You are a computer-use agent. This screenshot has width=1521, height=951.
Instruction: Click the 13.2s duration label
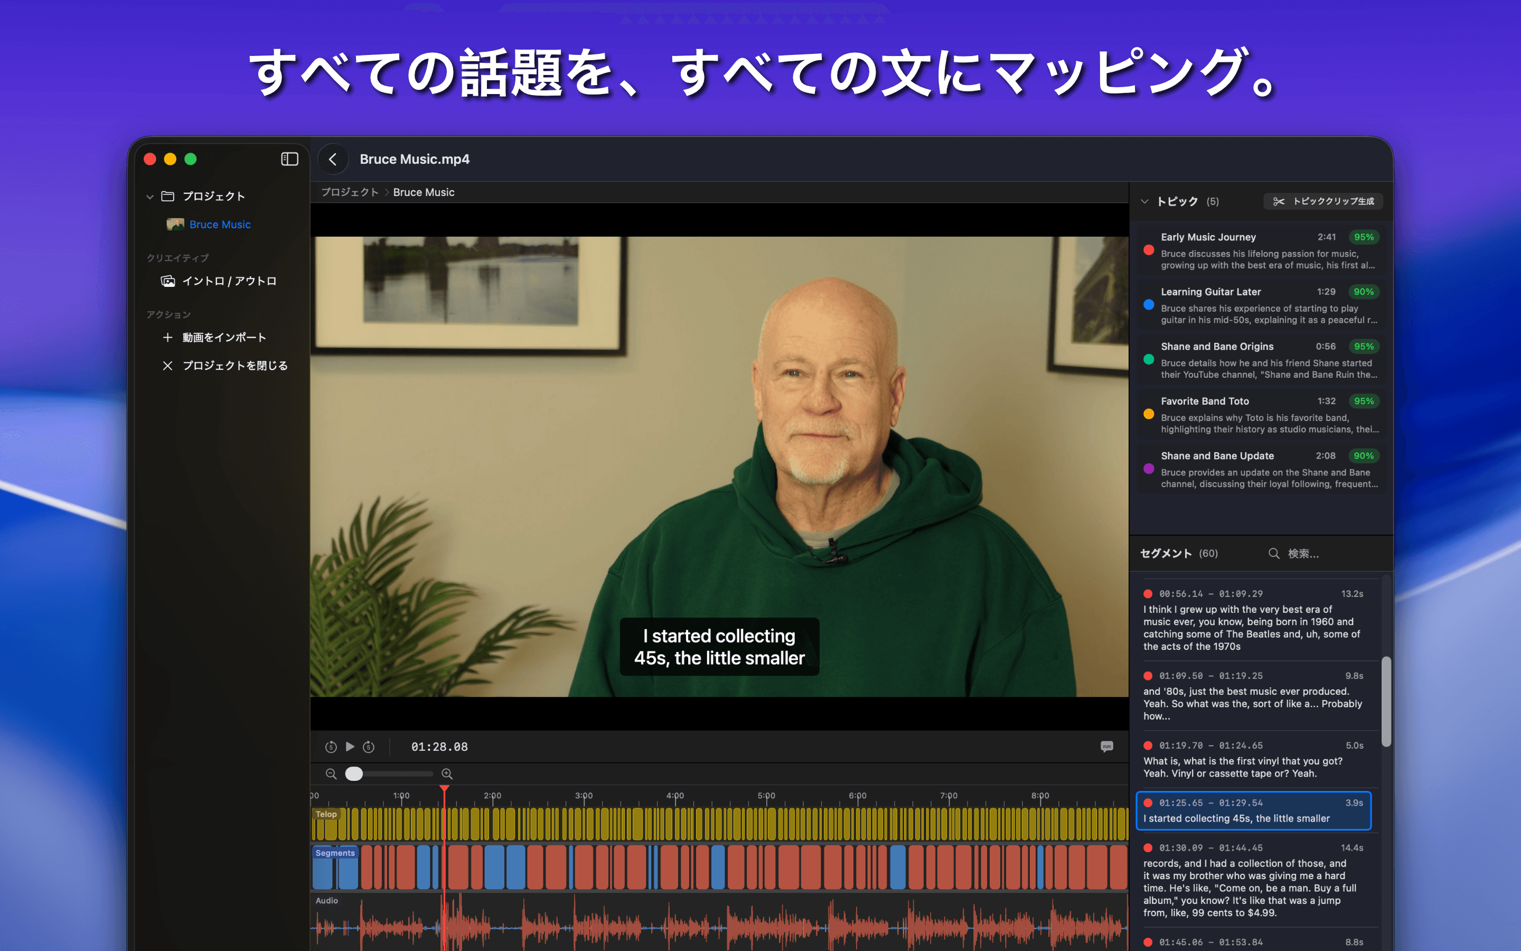(1352, 594)
